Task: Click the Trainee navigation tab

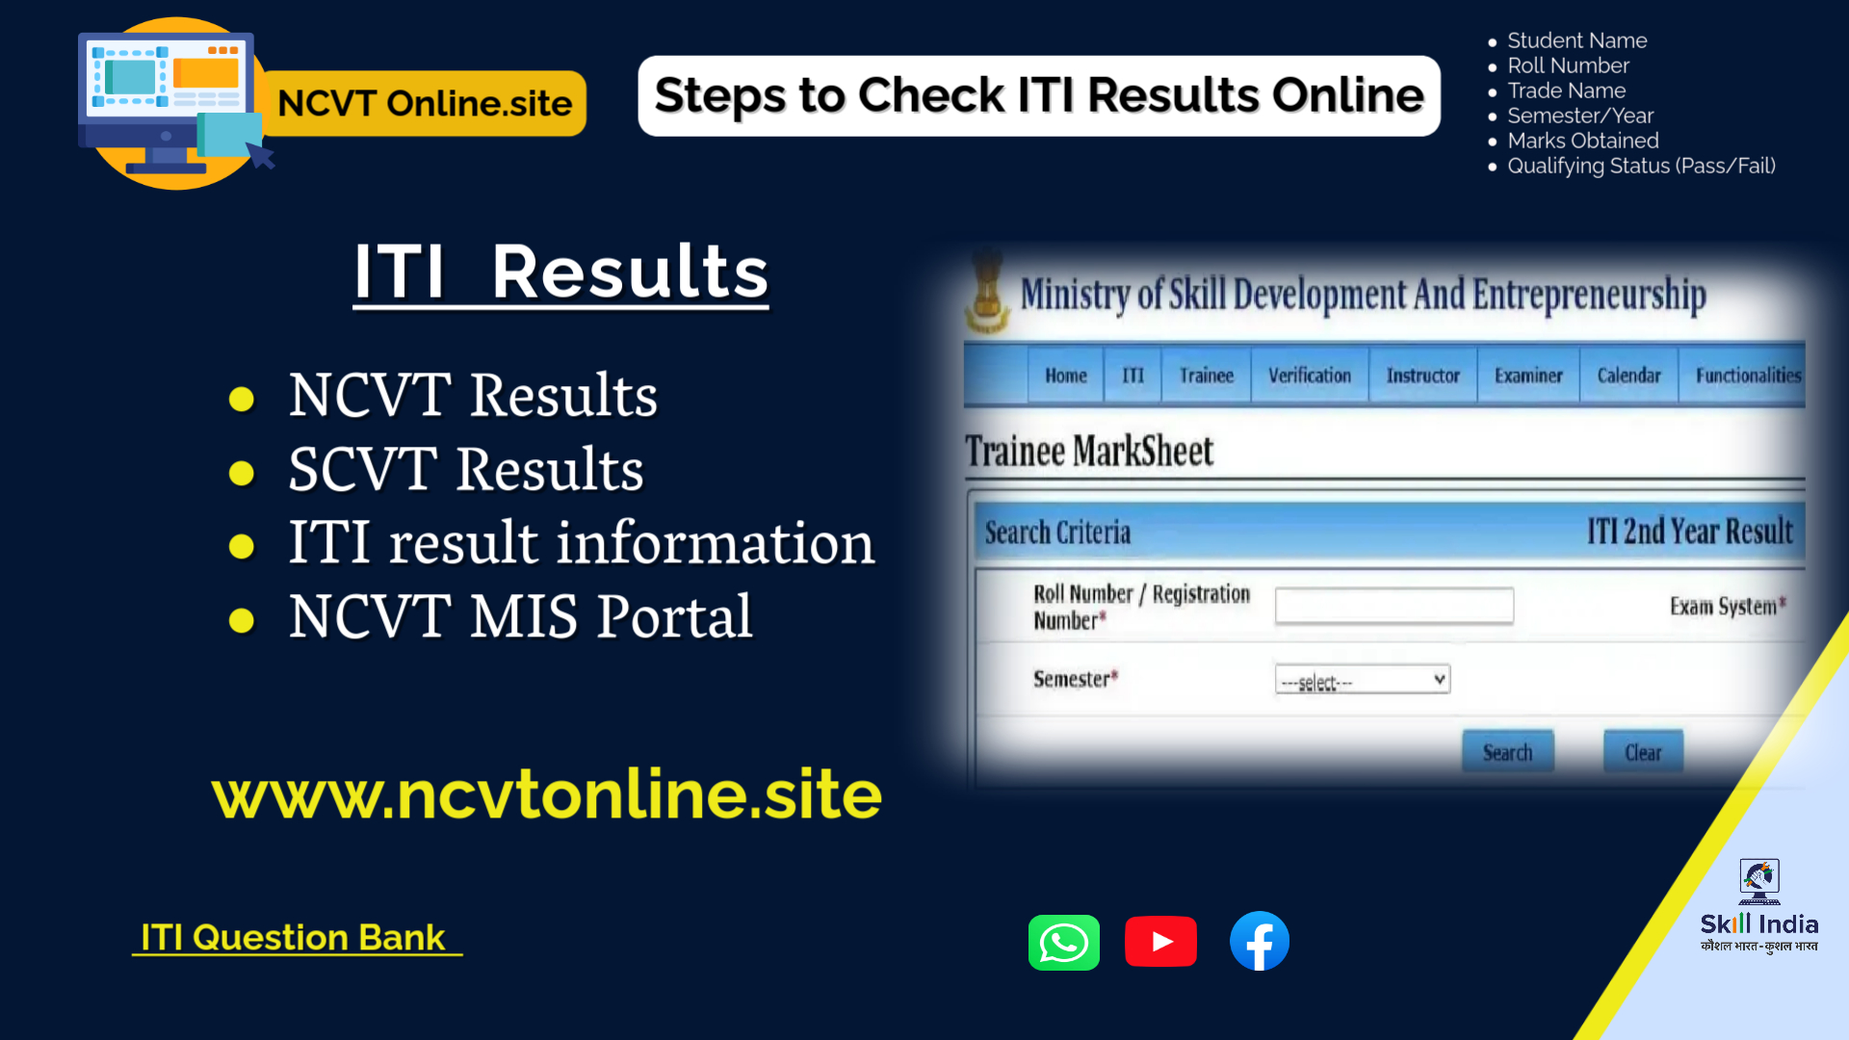Action: click(1205, 376)
